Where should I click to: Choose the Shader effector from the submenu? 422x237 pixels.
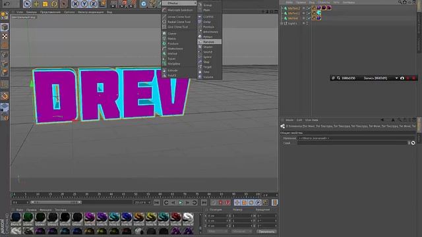[210, 47]
